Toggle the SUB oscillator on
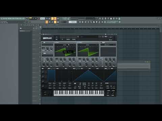The image size is (162, 121). [x=43, y=42]
